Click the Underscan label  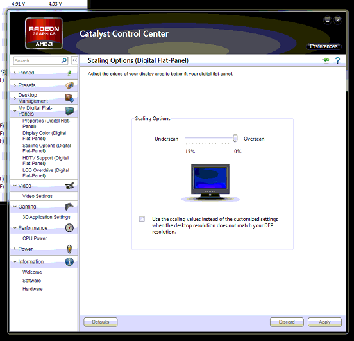[x=166, y=139]
